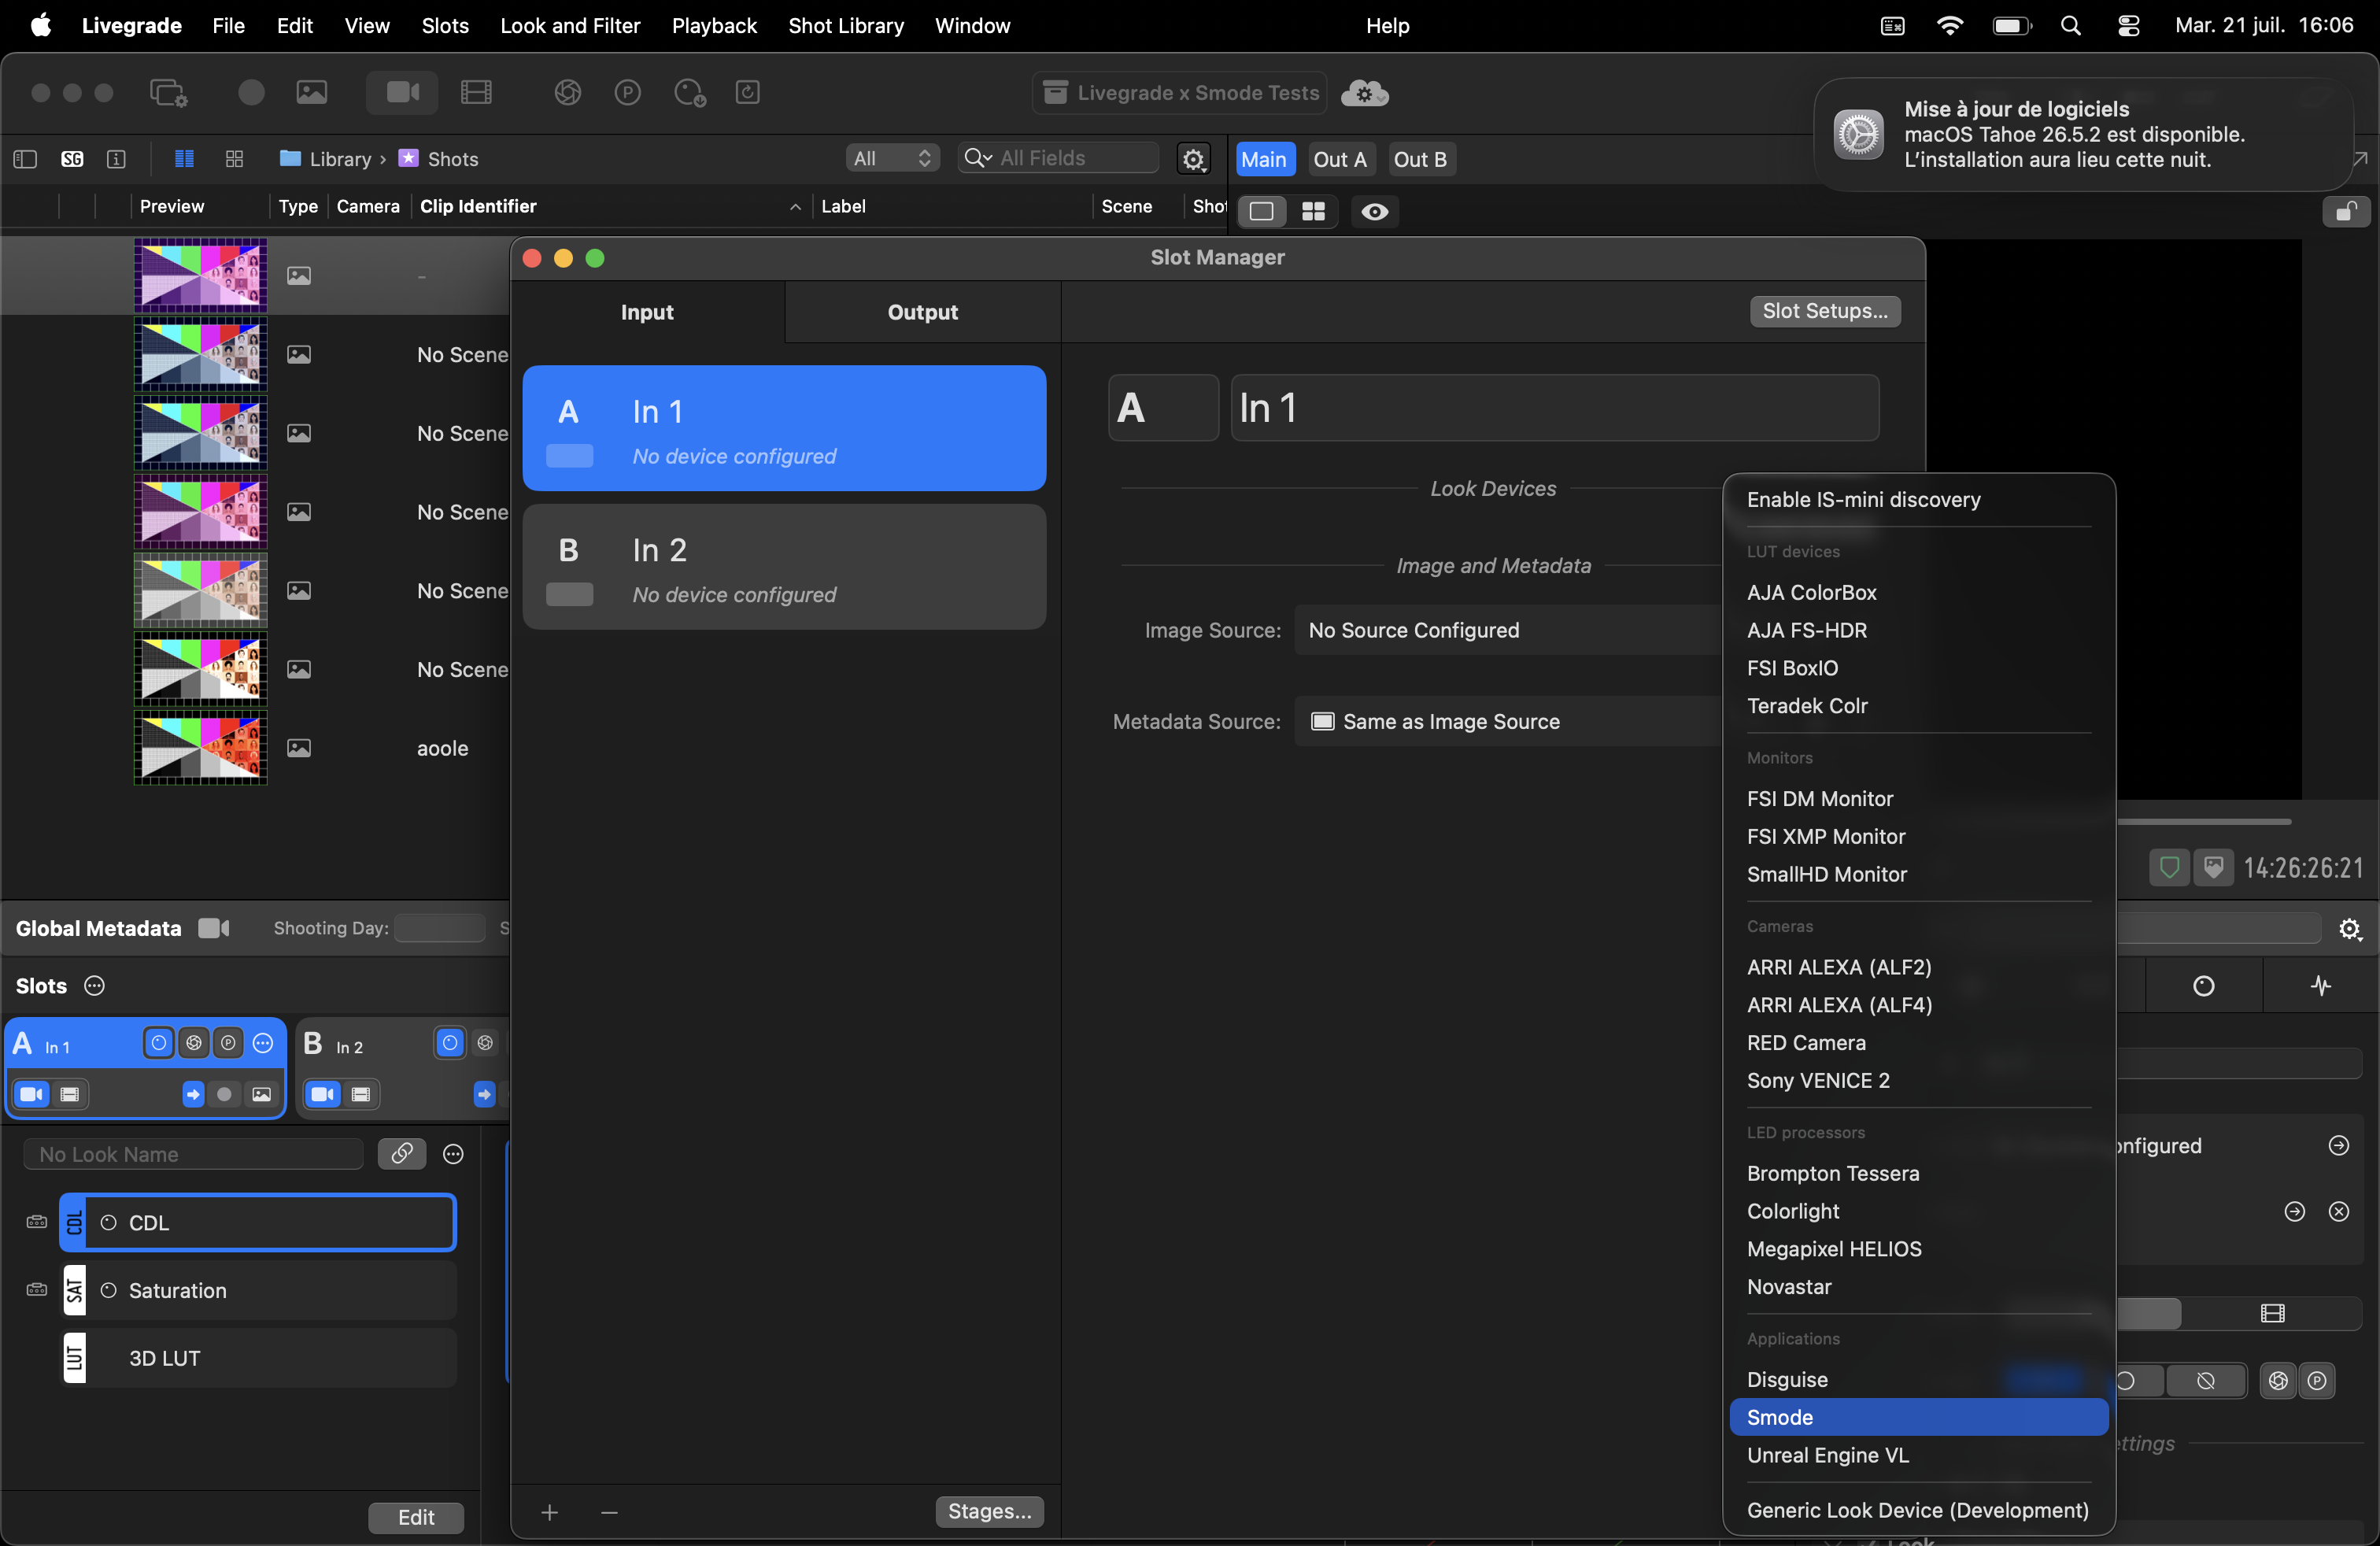This screenshot has height=1546, width=2380.
Task: Select the Saturation grading node
Action: 258,1290
